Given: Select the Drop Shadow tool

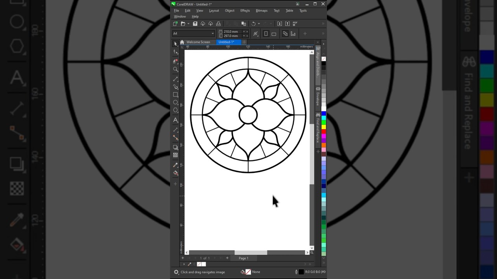Looking at the screenshot, I should [176, 147].
